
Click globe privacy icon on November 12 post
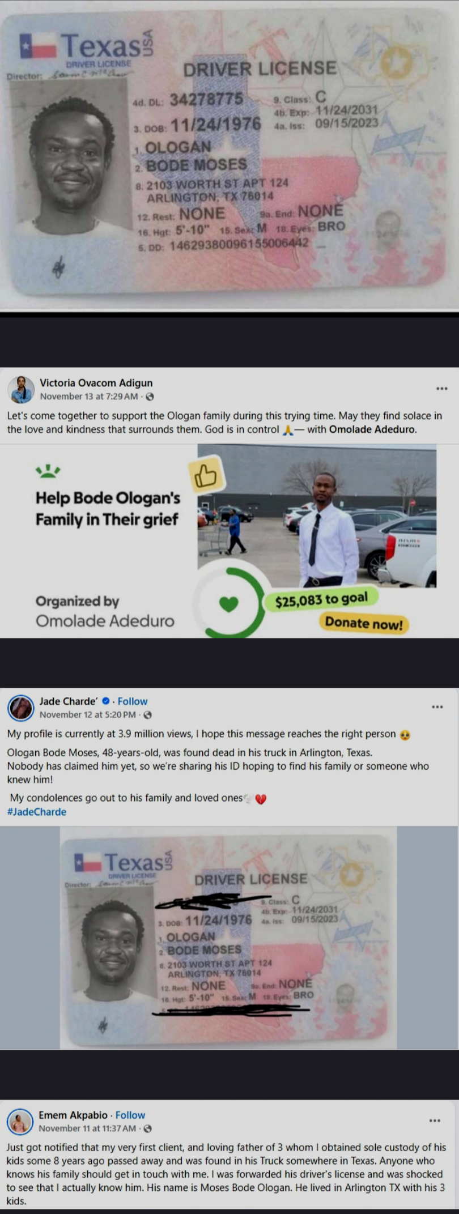pos(147,715)
